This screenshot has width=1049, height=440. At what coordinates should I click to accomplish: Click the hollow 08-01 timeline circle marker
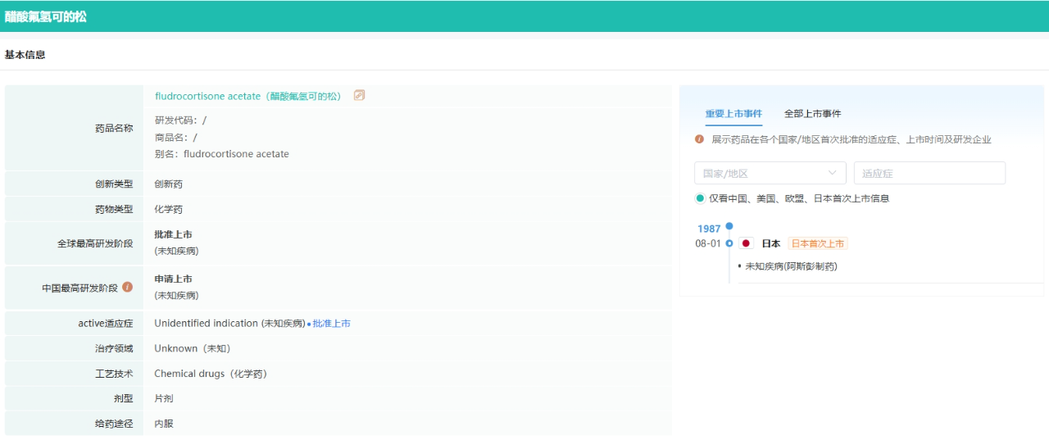coord(729,243)
